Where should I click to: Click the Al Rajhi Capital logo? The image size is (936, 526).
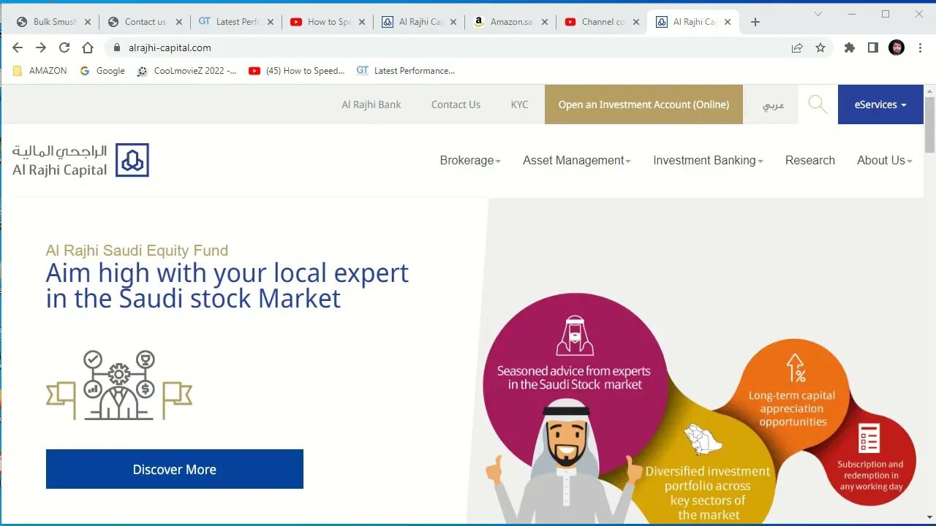(x=80, y=160)
